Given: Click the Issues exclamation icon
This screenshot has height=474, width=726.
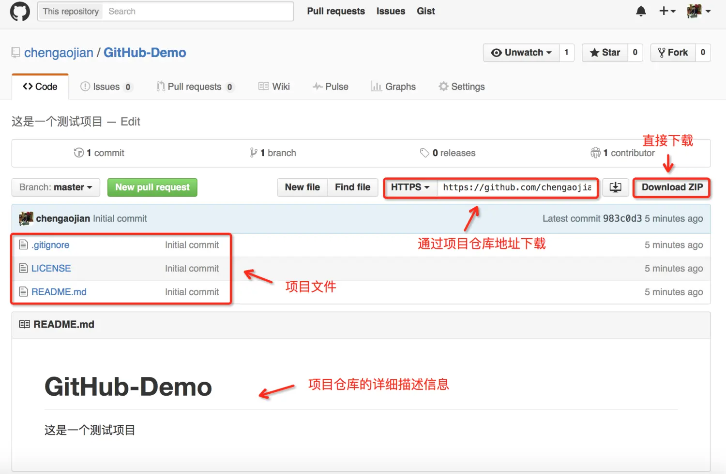Looking at the screenshot, I should click(x=85, y=86).
